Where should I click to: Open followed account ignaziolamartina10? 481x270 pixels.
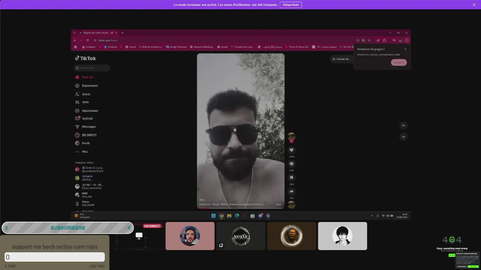click(x=89, y=169)
